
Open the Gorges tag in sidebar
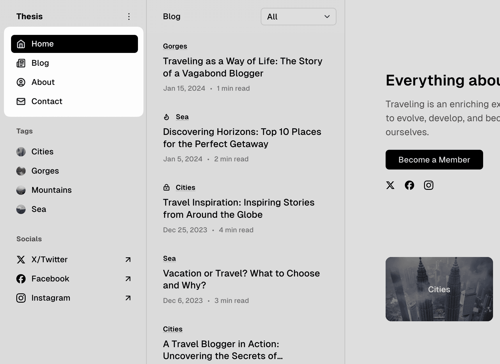(45, 171)
